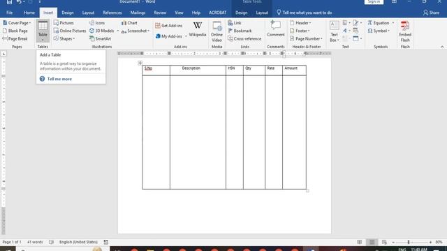Insert a Link
Image resolution: width=447 pixels, height=251 pixels.
(235, 23)
